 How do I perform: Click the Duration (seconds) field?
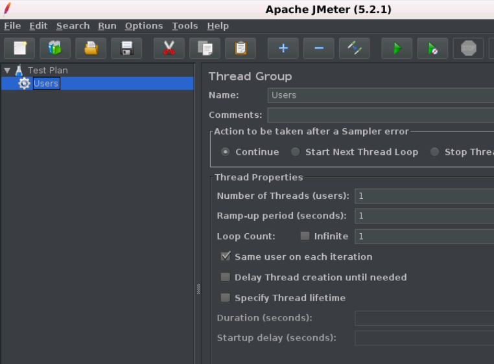coord(424,318)
